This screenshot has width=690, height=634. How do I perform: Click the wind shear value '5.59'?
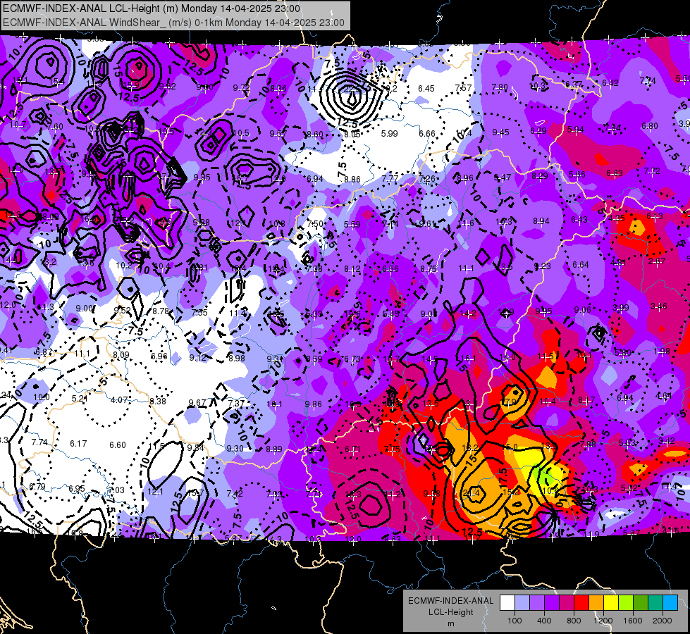pos(352,225)
